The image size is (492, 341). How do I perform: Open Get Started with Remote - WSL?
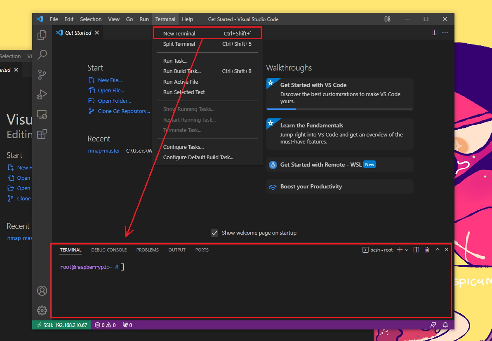tap(339, 165)
